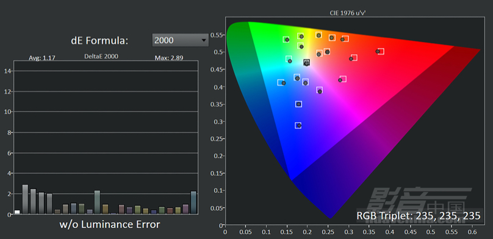Screen dimensions: 493x239
Task: Open the dE Formula dropdown showing 2000
Action: pyautogui.click(x=180, y=40)
